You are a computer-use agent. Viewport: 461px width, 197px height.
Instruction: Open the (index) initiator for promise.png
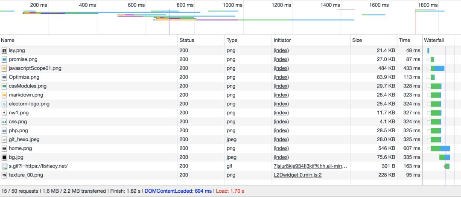[x=281, y=59]
